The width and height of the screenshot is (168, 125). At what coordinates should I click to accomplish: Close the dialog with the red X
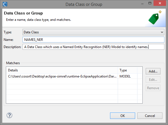(160, 3)
